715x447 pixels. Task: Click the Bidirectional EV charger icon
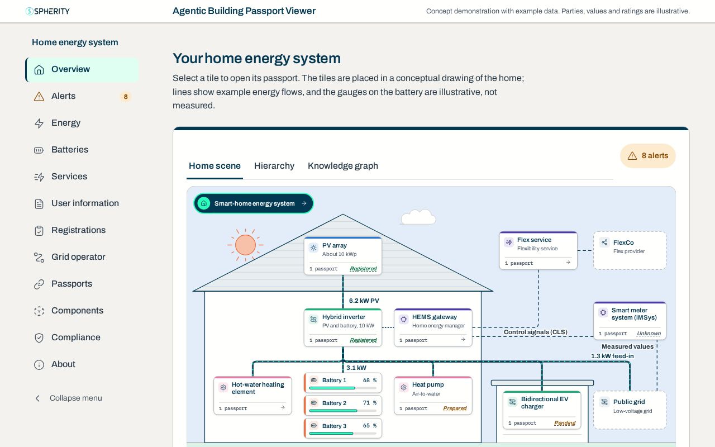click(x=512, y=402)
